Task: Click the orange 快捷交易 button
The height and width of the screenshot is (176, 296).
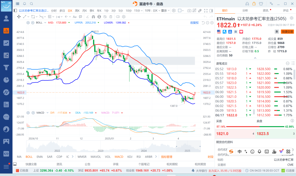Action: pyautogui.click(x=287, y=32)
